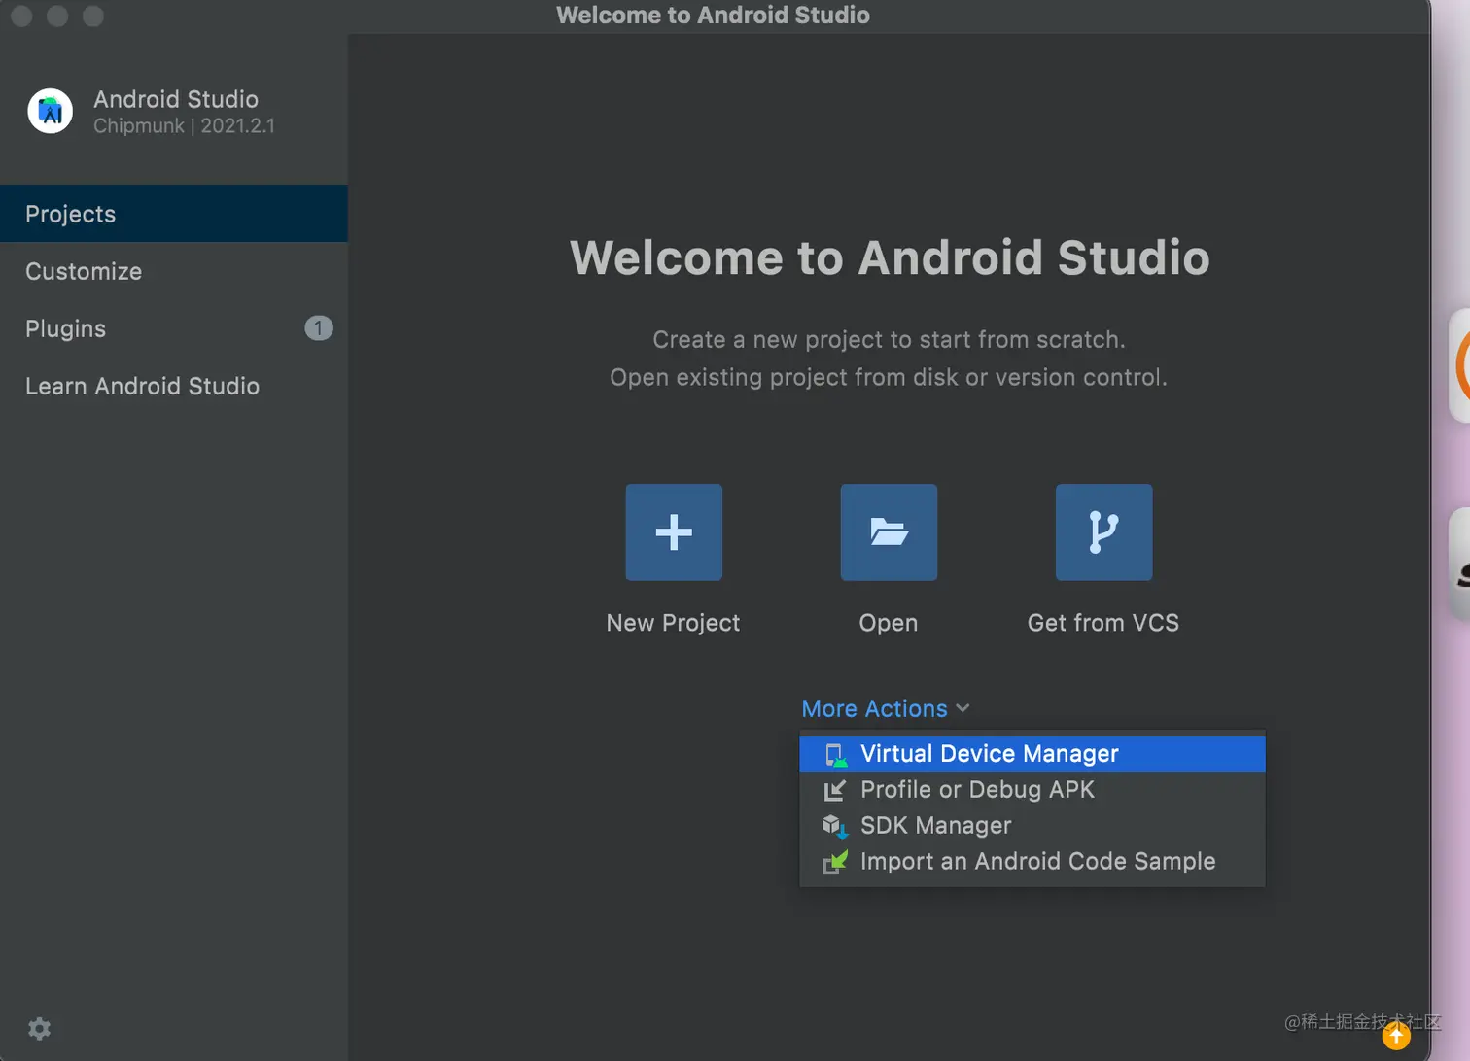Click the Open folder icon

[889, 532]
